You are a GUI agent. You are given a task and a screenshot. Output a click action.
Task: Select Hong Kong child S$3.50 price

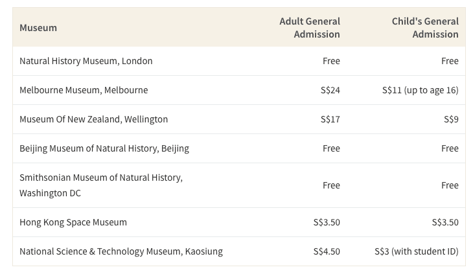[445, 222]
